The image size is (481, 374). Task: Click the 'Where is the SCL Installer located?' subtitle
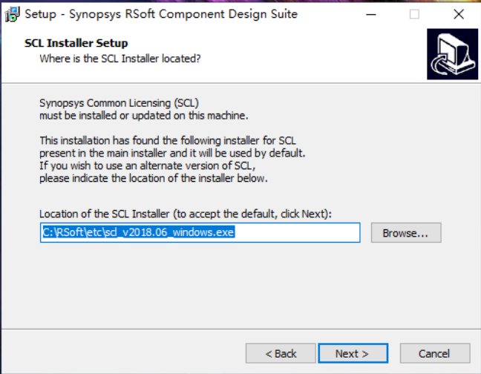coord(120,57)
